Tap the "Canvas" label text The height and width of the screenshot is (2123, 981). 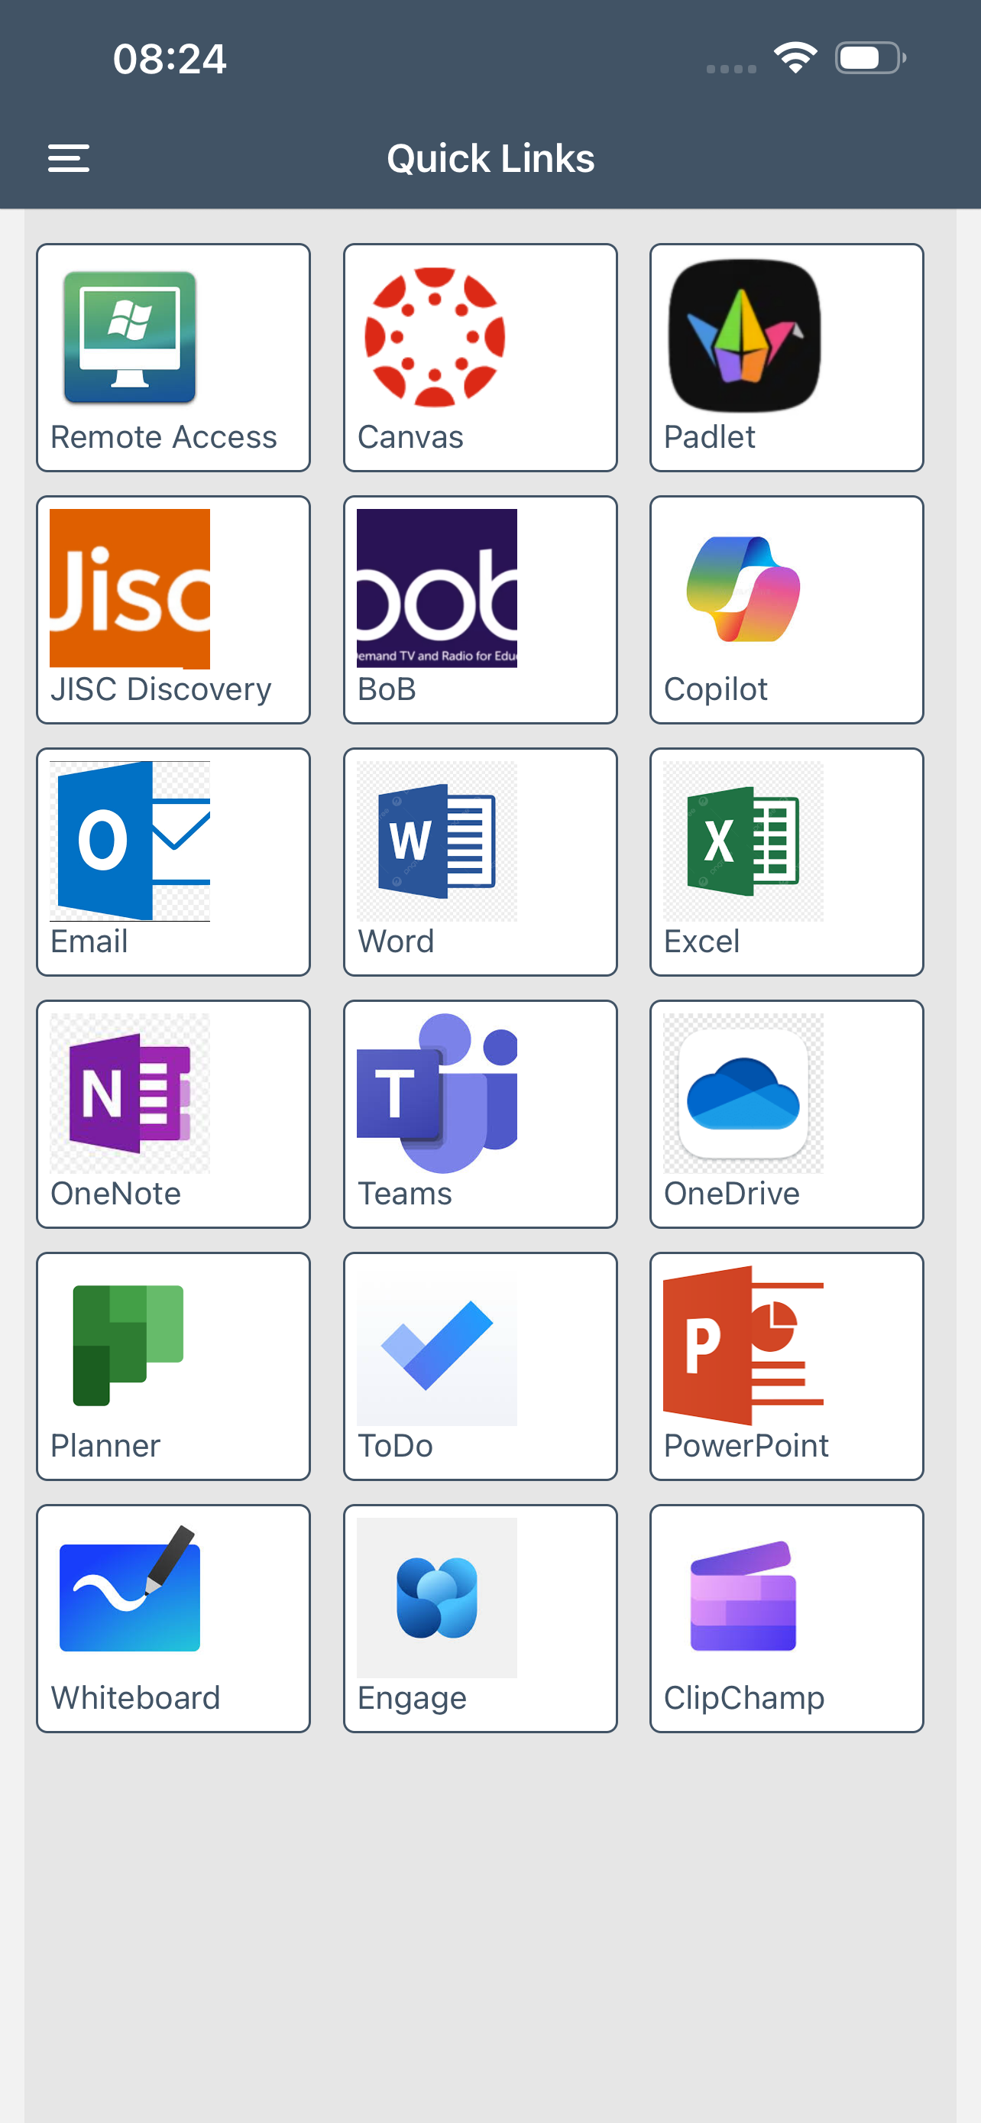tap(410, 437)
